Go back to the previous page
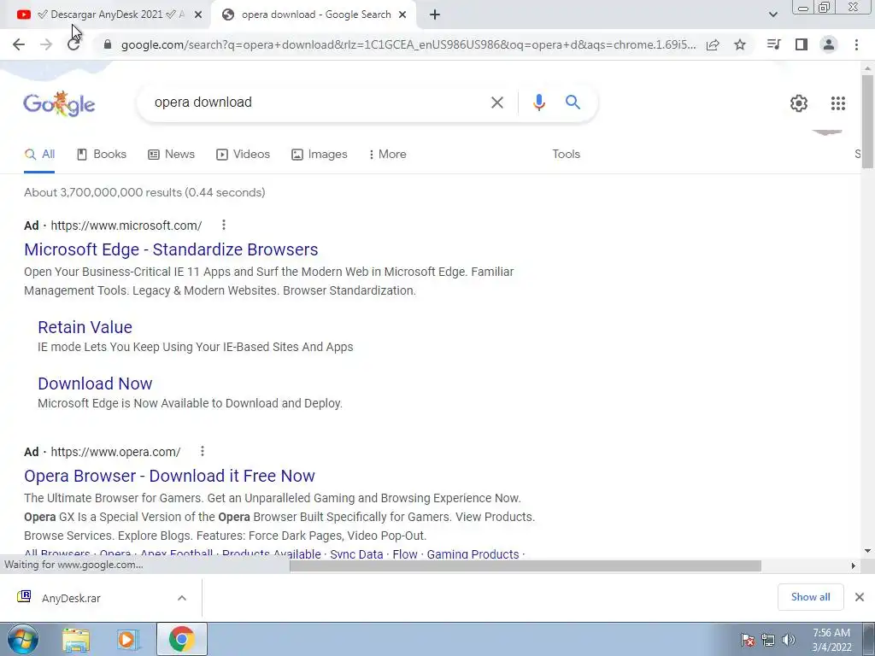Image resolution: width=875 pixels, height=656 pixels. tap(19, 44)
